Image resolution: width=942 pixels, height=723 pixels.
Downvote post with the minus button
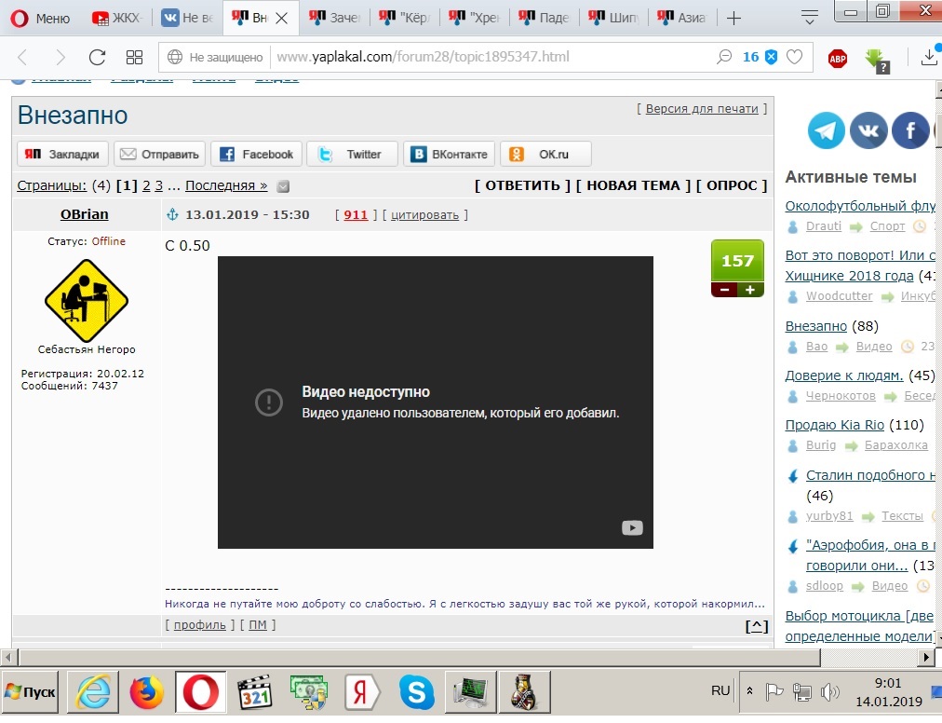724,290
